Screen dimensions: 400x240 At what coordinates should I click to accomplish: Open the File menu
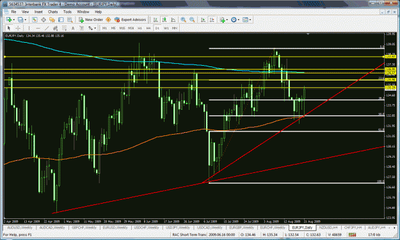point(13,11)
